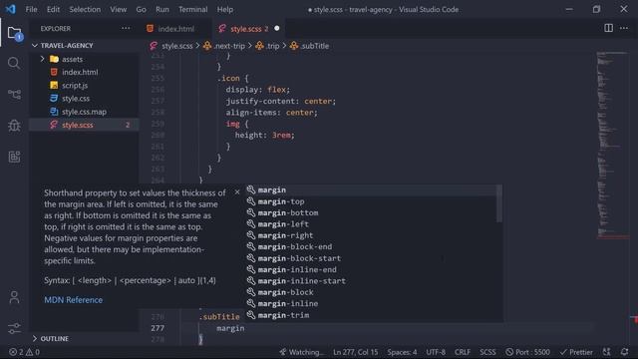This screenshot has height=359, width=638.
Task: Click the Prettier status bar item
Action: (576, 352)
